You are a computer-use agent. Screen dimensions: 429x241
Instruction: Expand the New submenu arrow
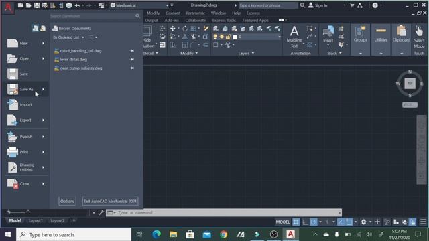pos(43,43)
